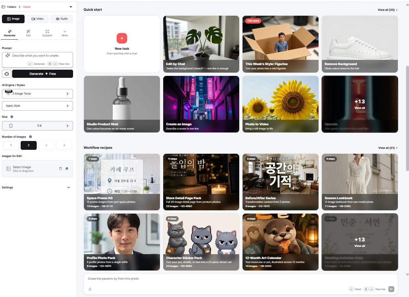Open Quick start View all (20)
409x297 pixels.
click(388, 10)
